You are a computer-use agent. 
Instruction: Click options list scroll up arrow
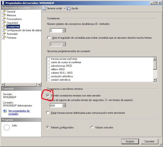[x=155, y=59]
